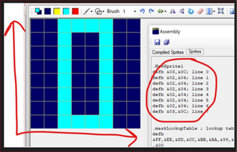Viewport: 237px width, 152px height.
Task: Open the grid columns dropdown arrow
Action: 214,12
